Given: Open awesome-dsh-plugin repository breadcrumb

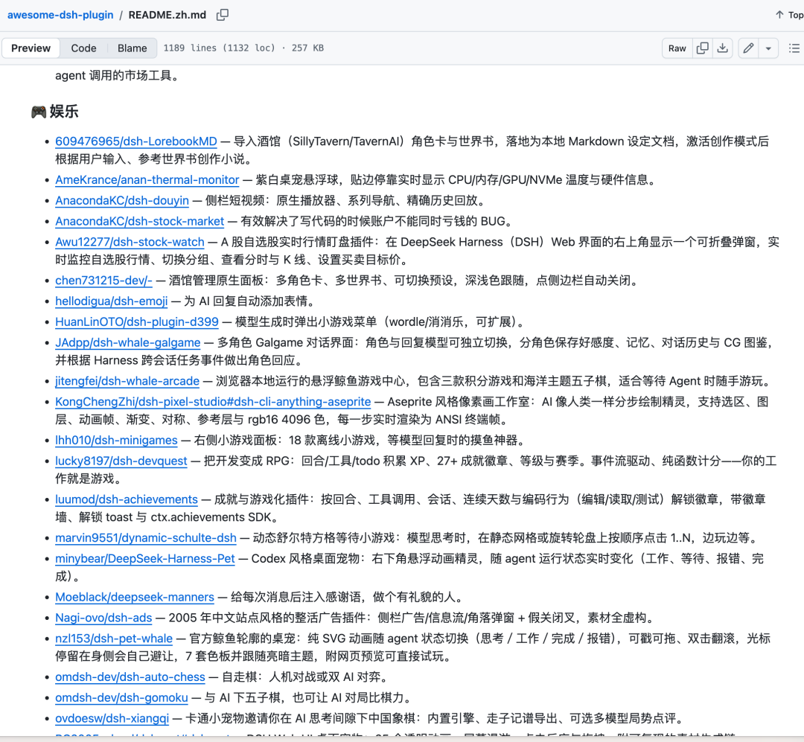Looking at the screenshot, I should coord(60,15).
